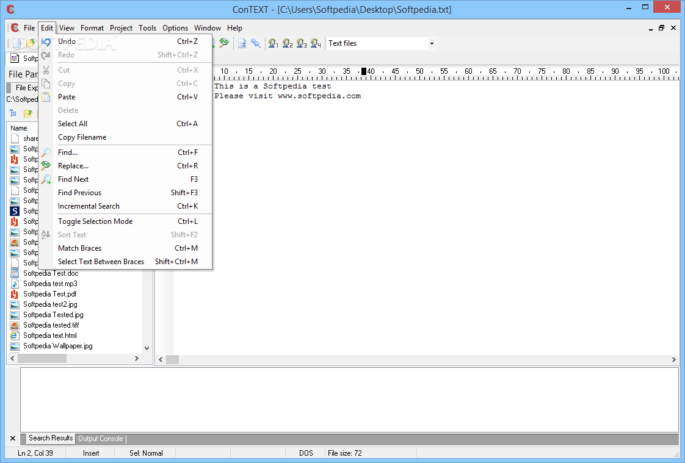Open the Options menu

(175, 28)
